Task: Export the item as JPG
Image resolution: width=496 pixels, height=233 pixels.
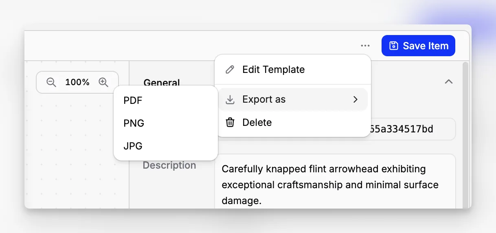Action: pyautogui.click(x=166, y=146)
